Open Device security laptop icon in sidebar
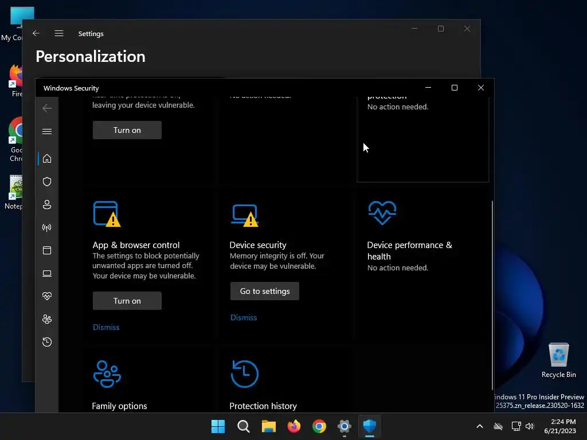 tap(47, 273)
